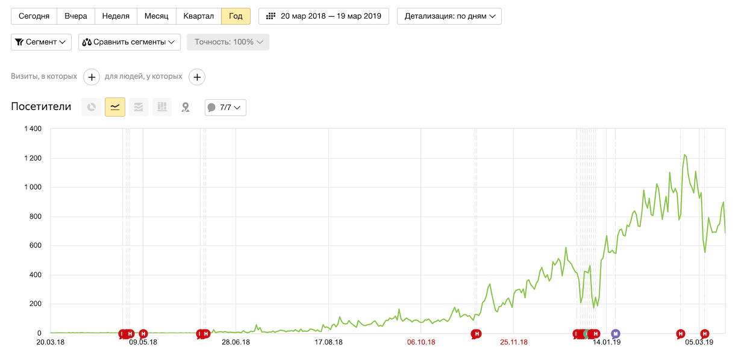Open the 'Детализация: по дням' dropdown
This screenshot has height=359, width=744.
449,16
